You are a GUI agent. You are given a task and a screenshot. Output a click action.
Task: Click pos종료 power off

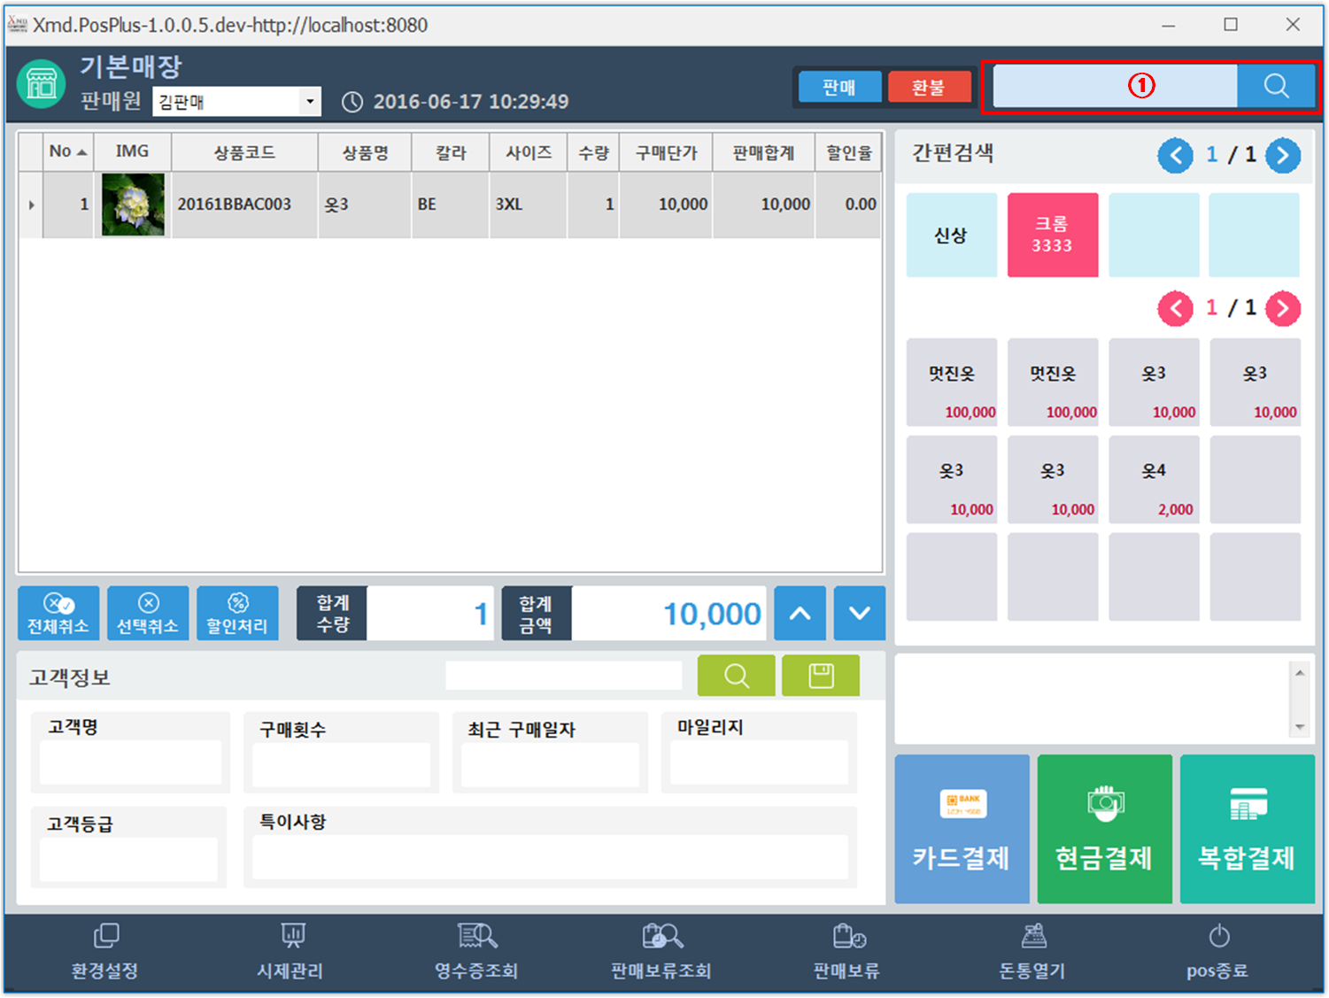coord(1218,952)
